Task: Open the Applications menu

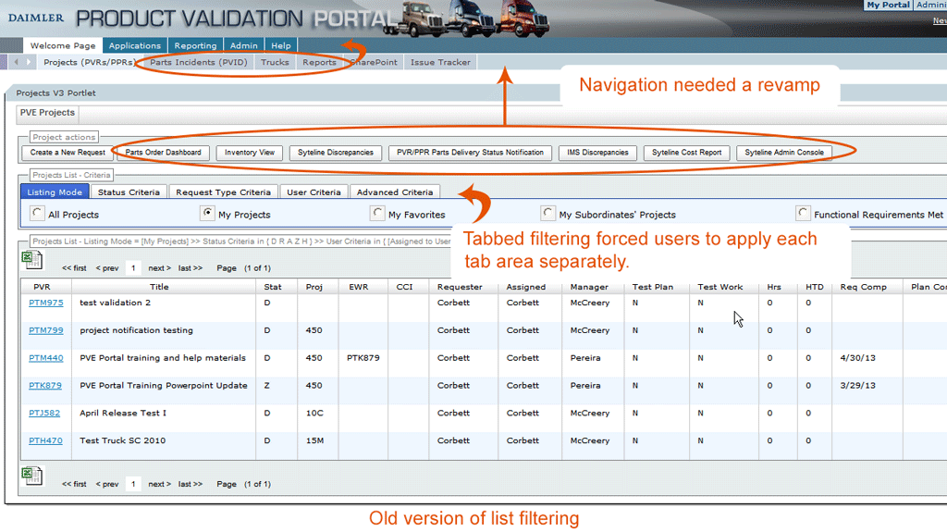Action: 135,45
